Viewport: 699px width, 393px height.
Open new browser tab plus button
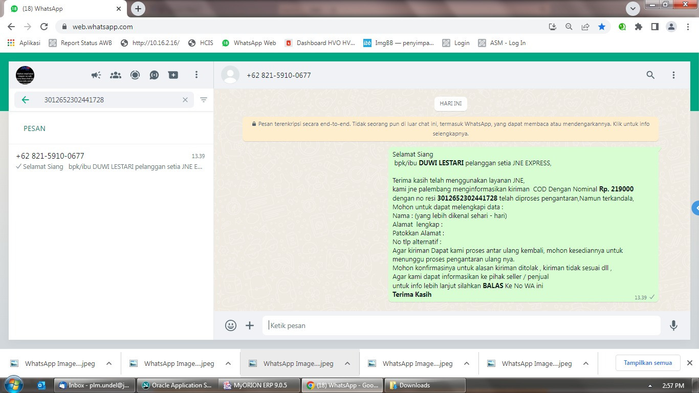click(138, 9)
